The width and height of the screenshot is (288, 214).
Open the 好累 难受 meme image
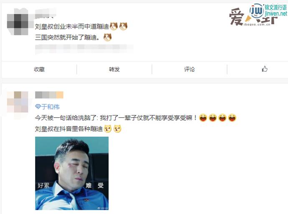pos(72,173)
